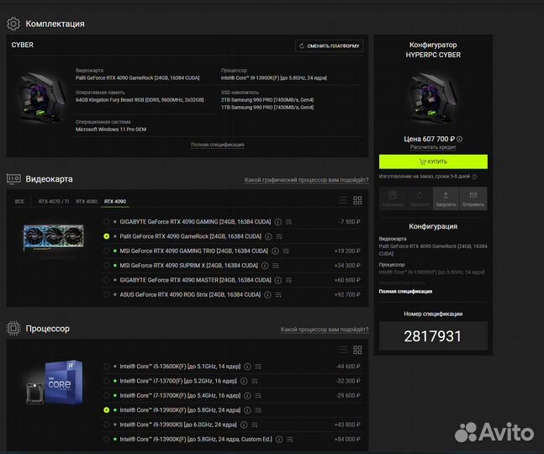Screen dimensions: 544x454
Task: Click the PC image in Конфигуратор sidebar
Action: pyautogui.click(x=433, y=98)
